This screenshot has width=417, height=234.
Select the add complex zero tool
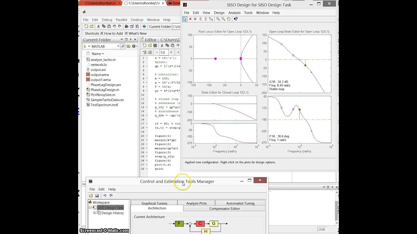coord(206,19)
